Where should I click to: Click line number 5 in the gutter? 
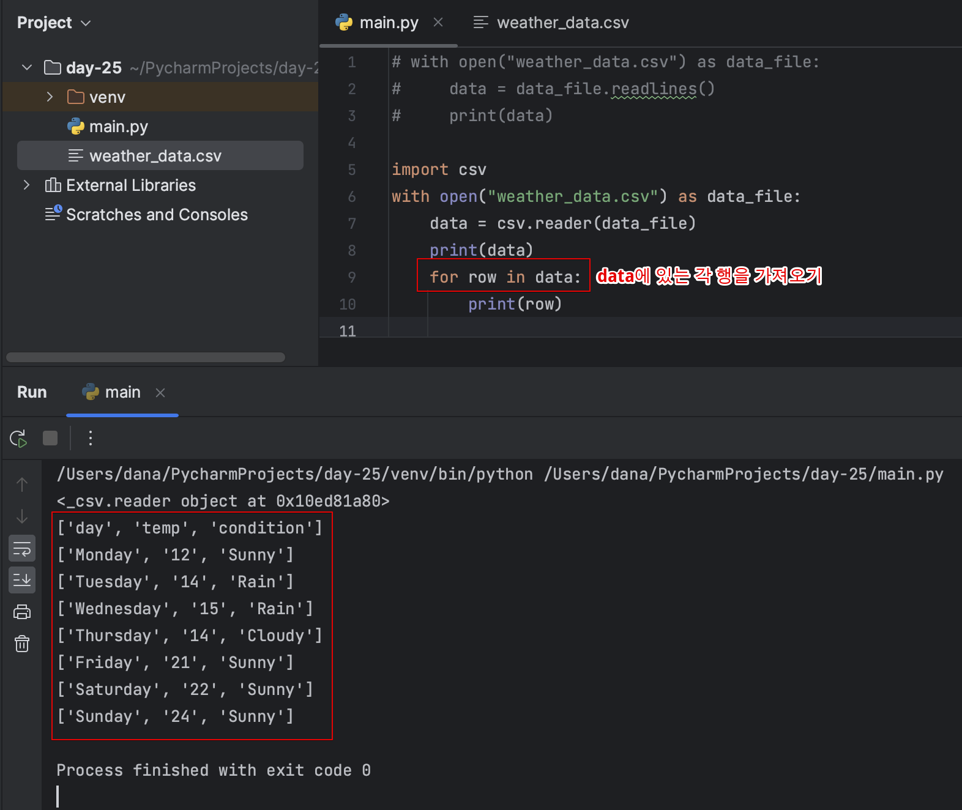coord(352,169)
